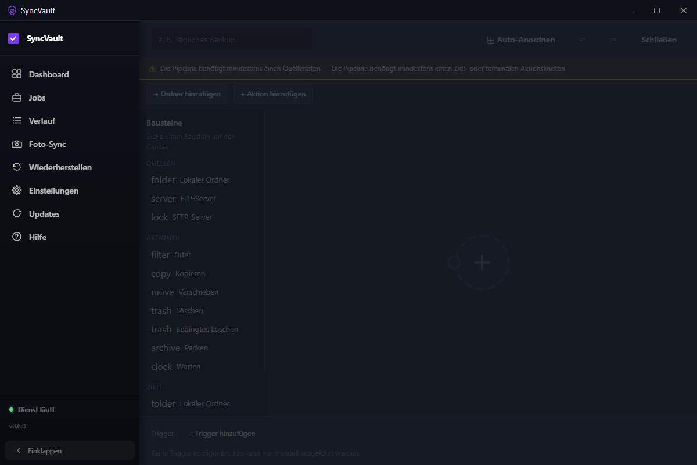The image size is (697, 465).
Task: Select Updates in the sidebar
Action: 70,214
